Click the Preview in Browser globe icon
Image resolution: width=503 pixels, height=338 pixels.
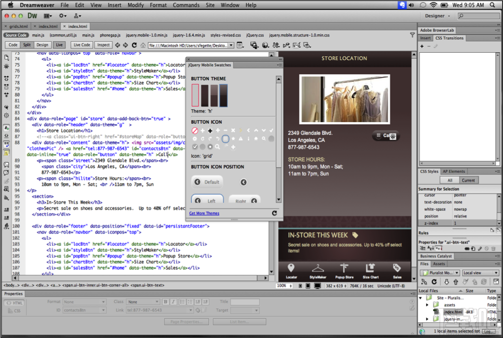click(x=265, y=45)
